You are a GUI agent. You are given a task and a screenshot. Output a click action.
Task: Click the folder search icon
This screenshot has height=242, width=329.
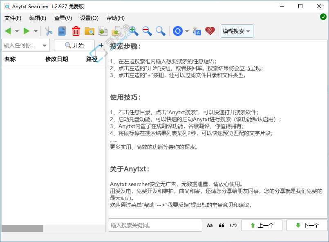point(90,31)
